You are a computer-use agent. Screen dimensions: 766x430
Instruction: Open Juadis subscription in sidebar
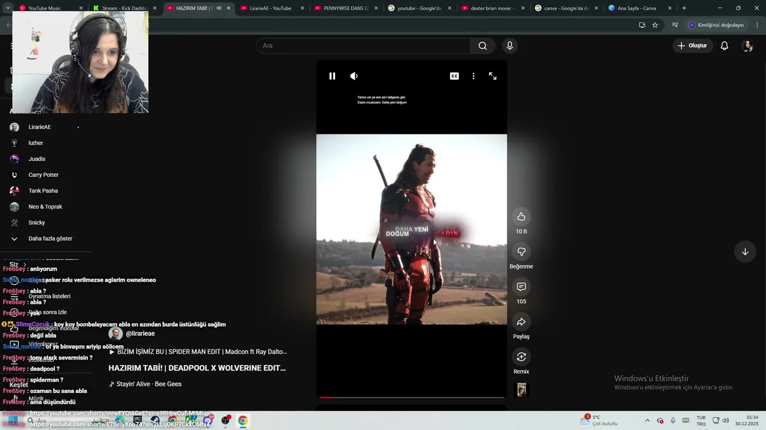(x=37, y=159)
